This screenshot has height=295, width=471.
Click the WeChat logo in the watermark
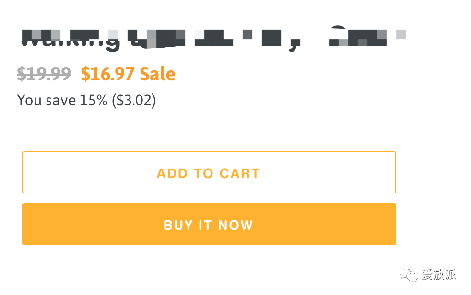[x=411, y=274]
